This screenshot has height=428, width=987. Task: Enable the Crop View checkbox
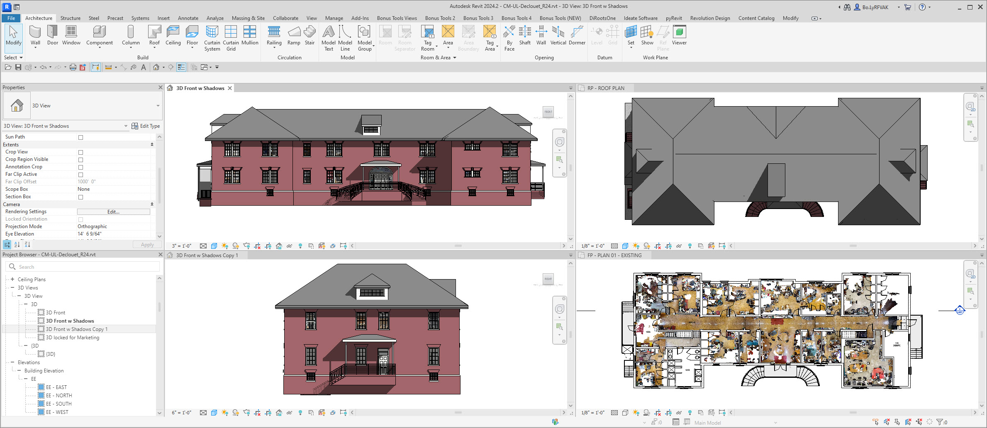tap(81, 152)
